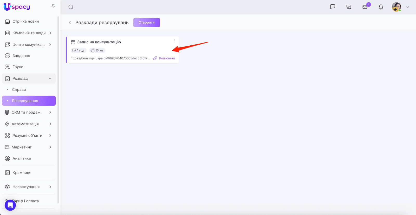This screenshot has width=416, height=215.
Task: Go to Справи in the sidebar
Action: (19, 90)
